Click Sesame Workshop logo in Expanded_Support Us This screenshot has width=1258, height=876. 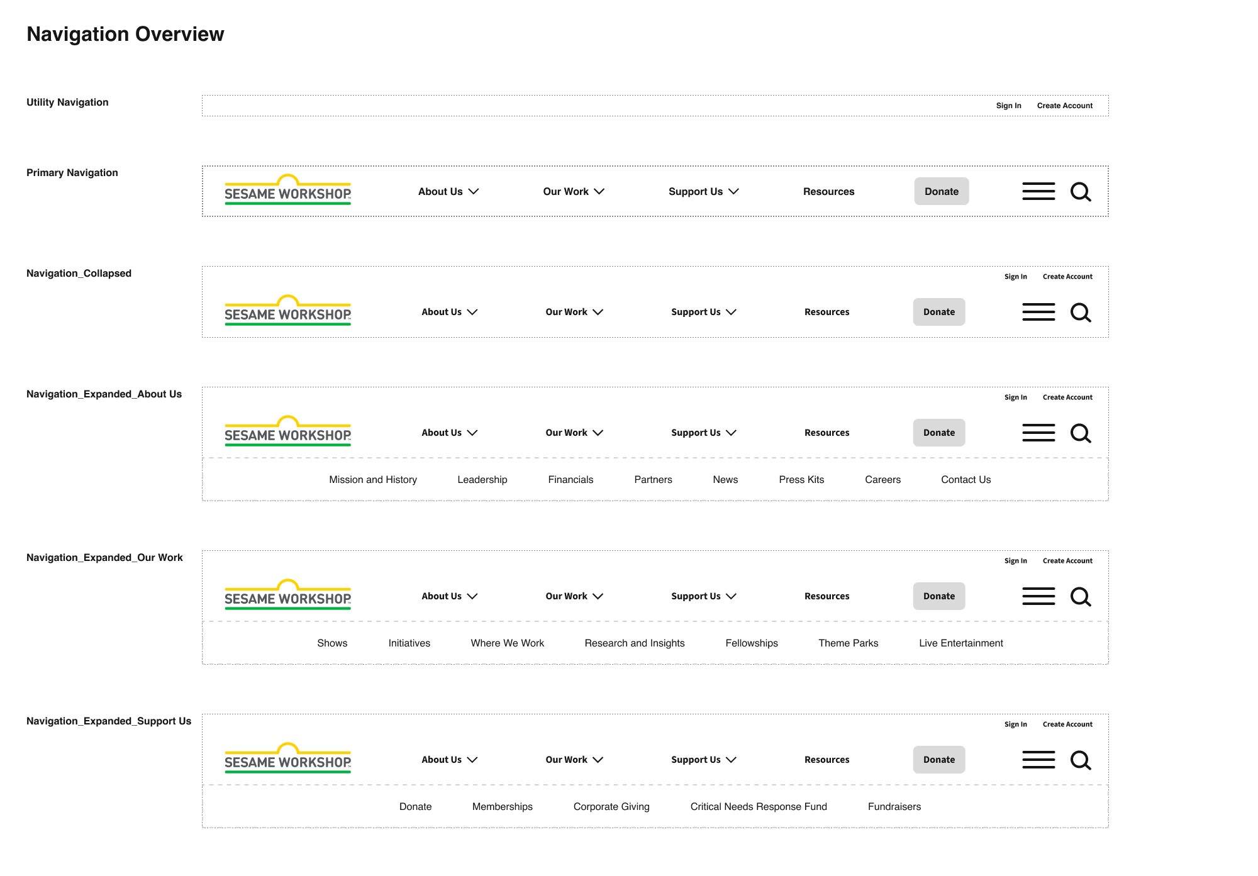[288, 758]
